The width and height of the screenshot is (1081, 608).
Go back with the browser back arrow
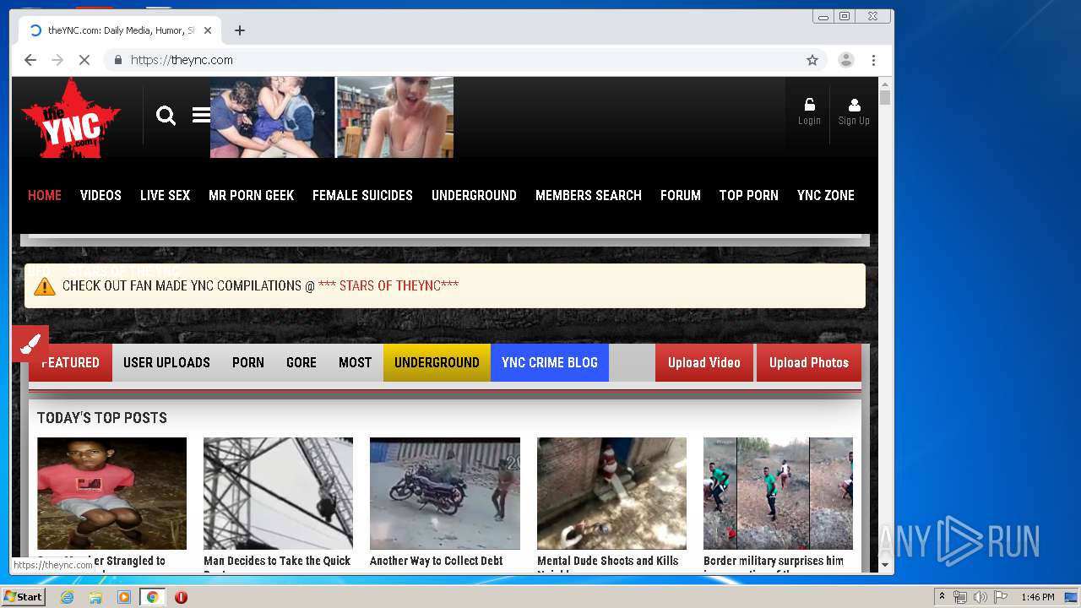tap(30, 60)
